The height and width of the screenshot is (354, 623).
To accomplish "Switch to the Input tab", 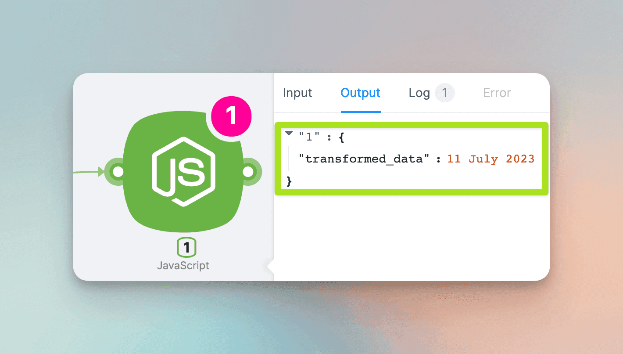I will (x=297, y=93).
